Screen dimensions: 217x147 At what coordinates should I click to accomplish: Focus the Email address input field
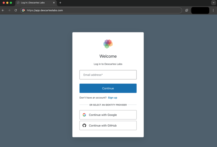(x=108, y=75)
